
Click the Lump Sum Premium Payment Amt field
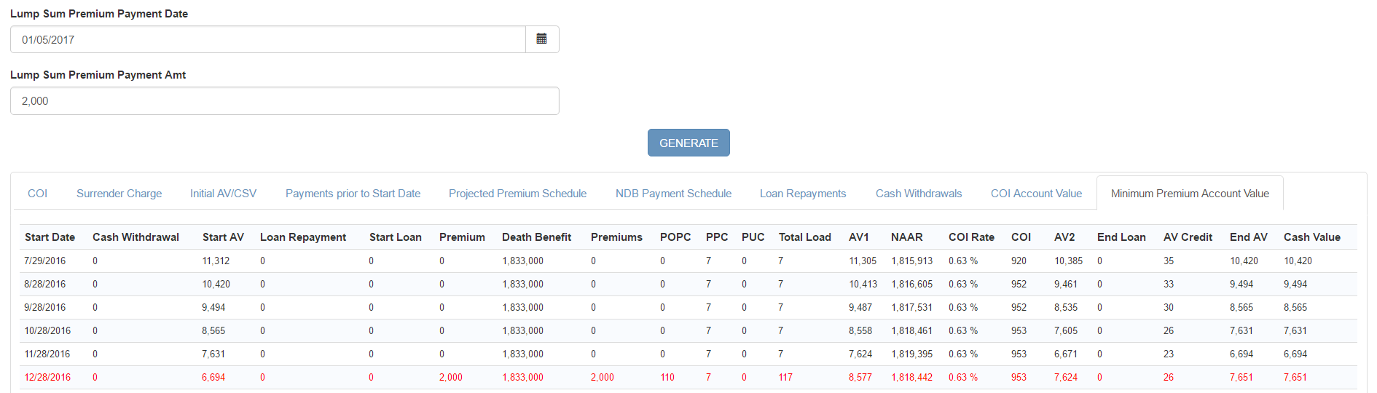pos(284,101)
